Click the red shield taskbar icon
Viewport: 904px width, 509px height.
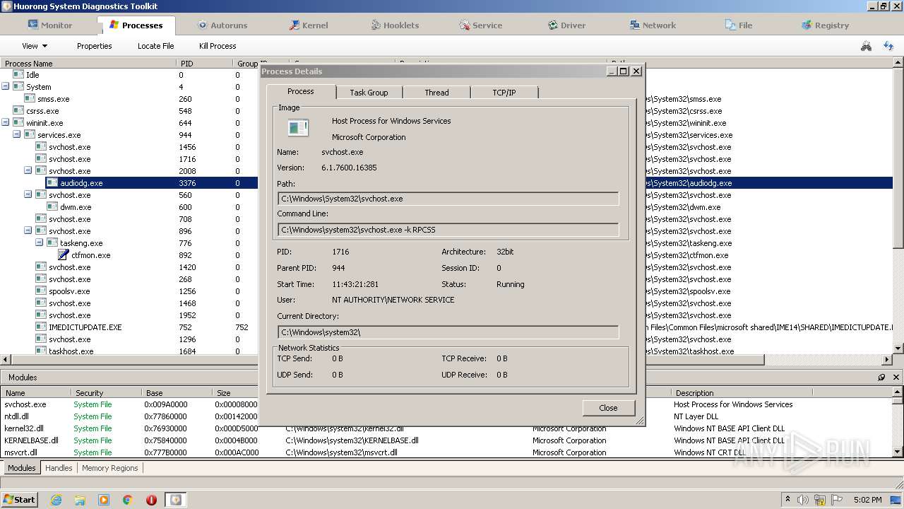click(151, 500)
